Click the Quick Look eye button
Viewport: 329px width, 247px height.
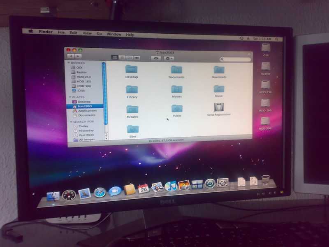pyautogui.click(x=156, y=58)
